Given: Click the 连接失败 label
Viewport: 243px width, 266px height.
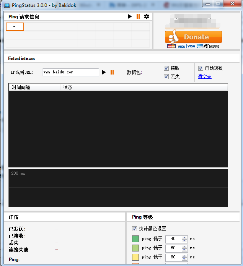Looking at the screenshot, I should [20, 250].
